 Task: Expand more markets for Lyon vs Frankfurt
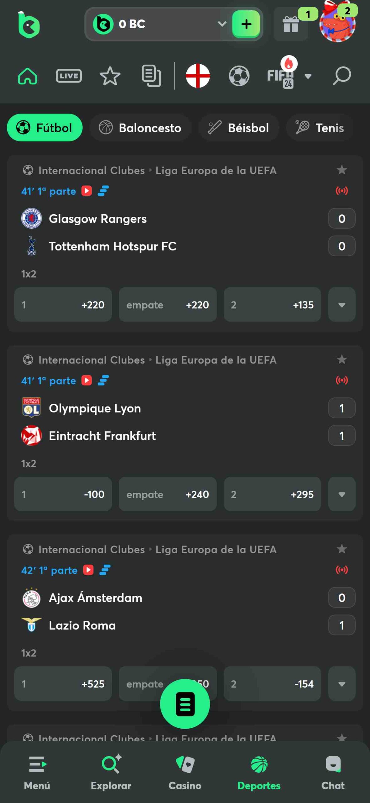(341, 494)
